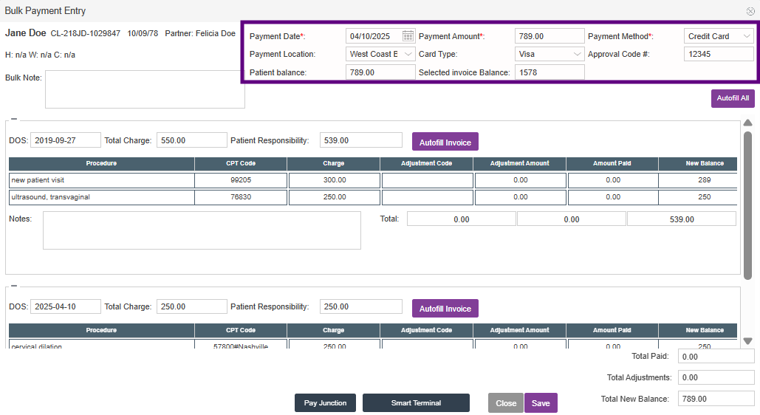Launch the Smart Terminal option
The width and height of the screenshot is (760, 415).
pyautogui.click(x=416, y=403)
